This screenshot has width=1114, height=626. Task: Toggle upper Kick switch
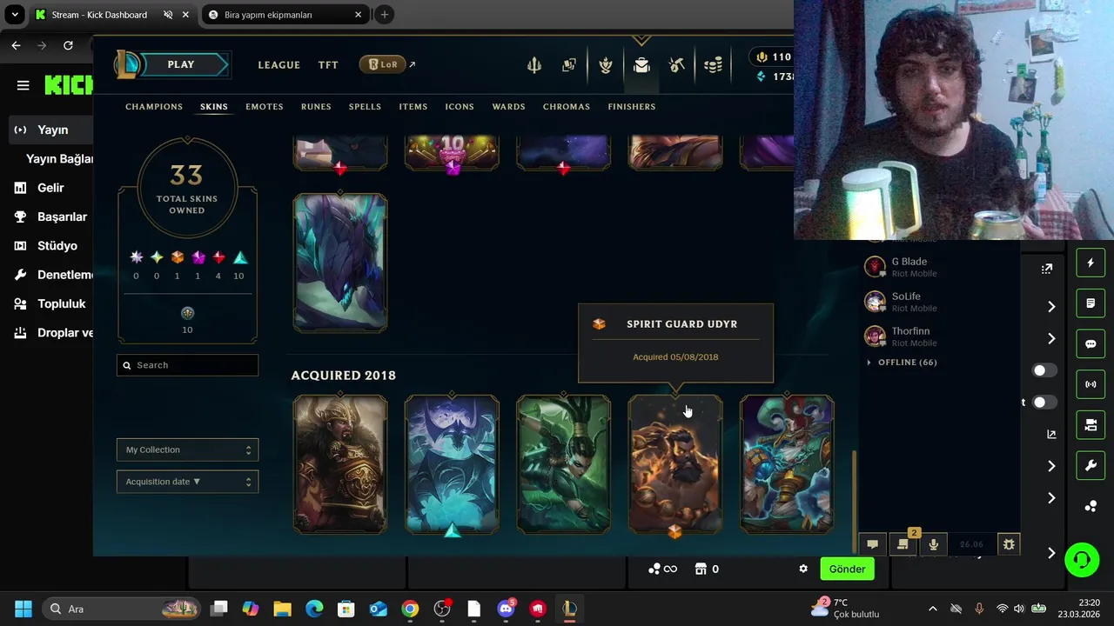[x=1044, y=370]
